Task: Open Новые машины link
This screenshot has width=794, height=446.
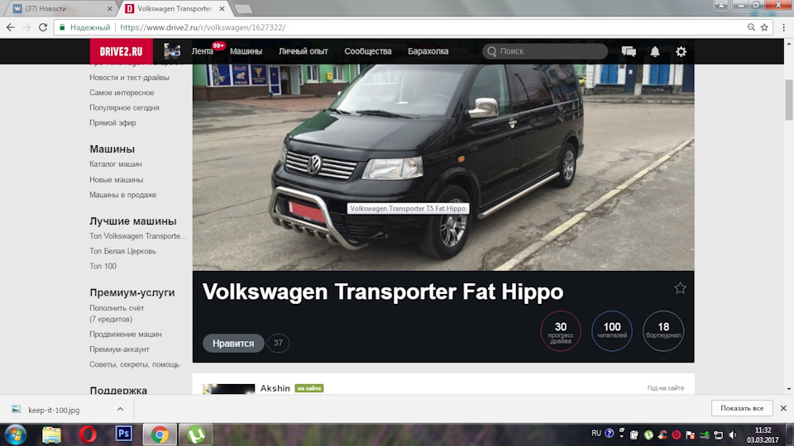Action: [116, 179]
